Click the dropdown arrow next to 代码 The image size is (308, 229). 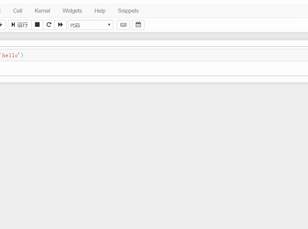point(109,24)
